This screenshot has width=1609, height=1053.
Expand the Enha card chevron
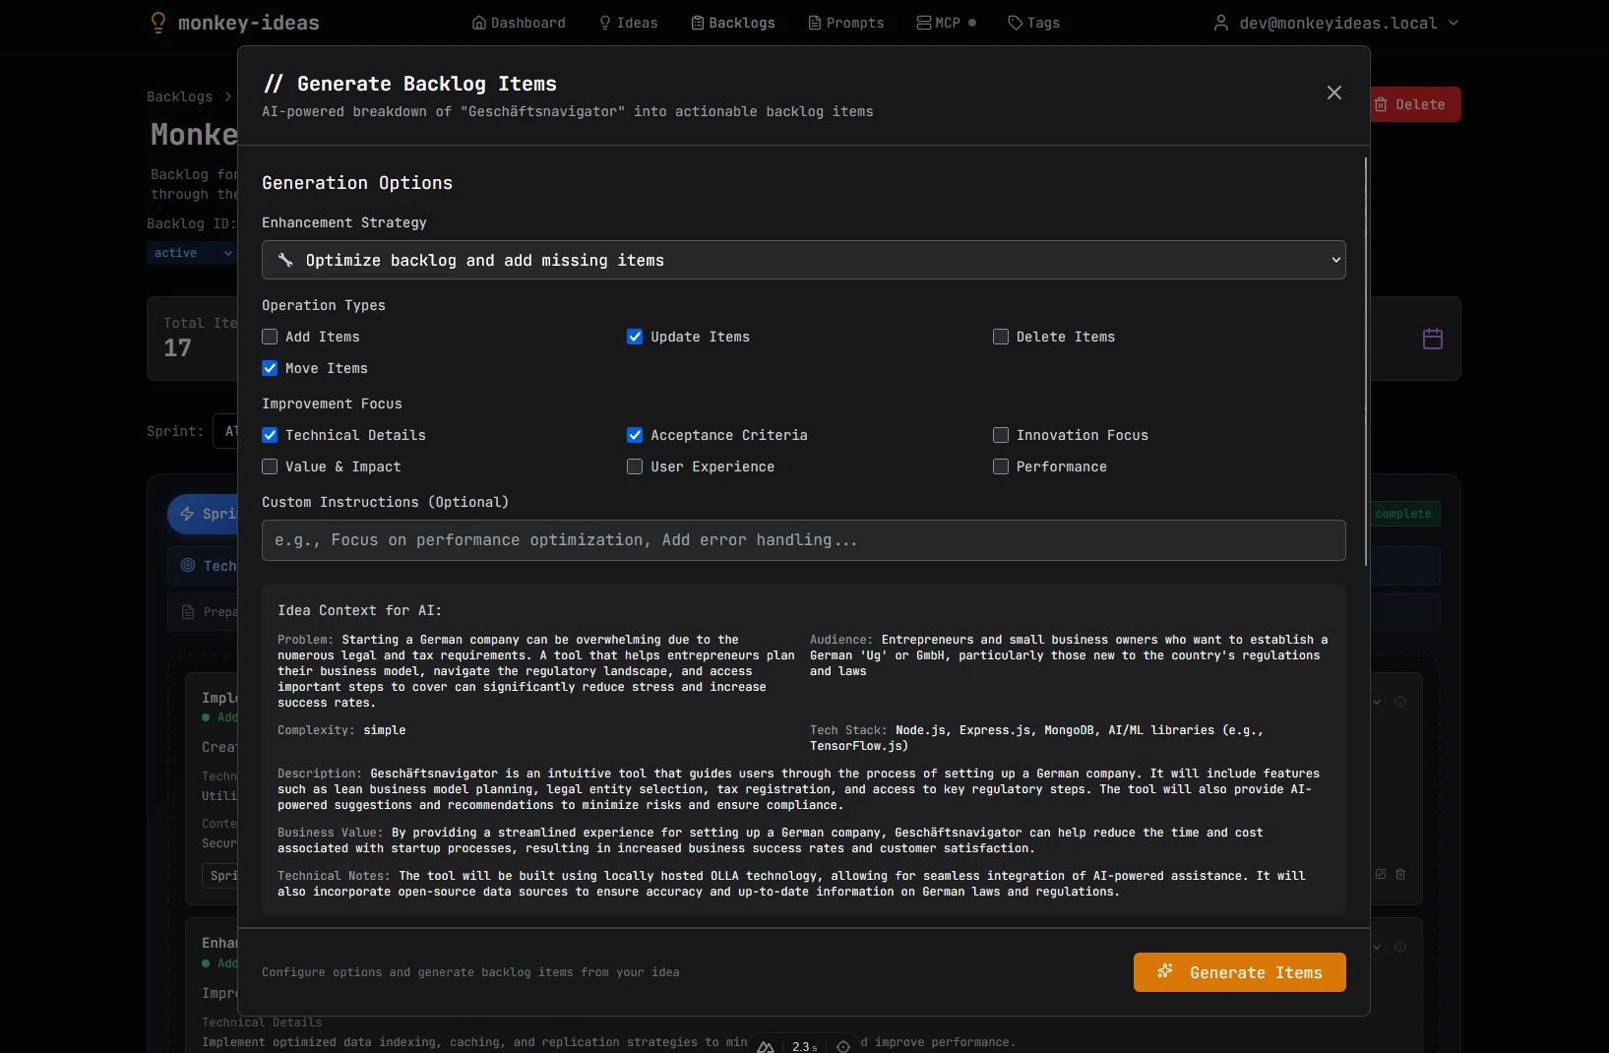(x=1377, y=947)
